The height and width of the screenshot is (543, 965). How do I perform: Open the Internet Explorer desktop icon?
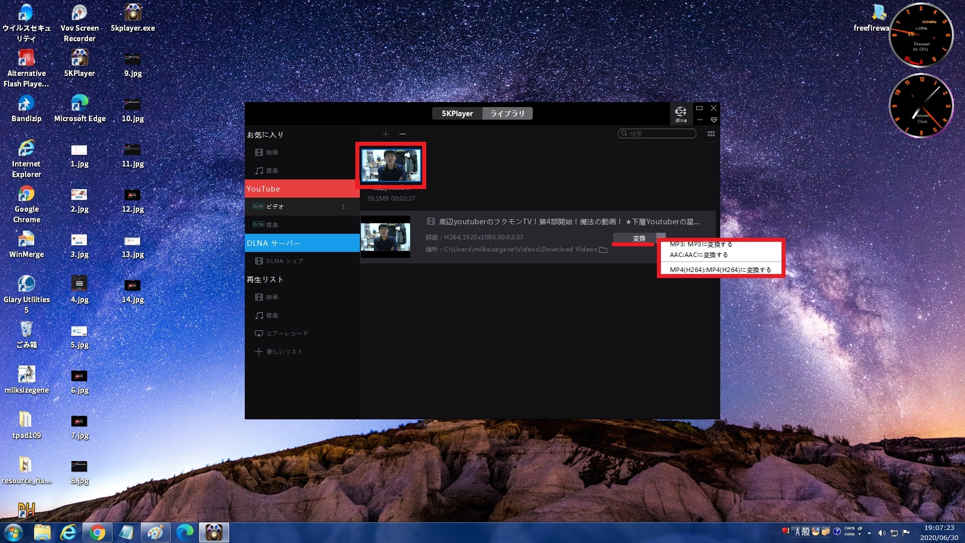tap(26, 159)
